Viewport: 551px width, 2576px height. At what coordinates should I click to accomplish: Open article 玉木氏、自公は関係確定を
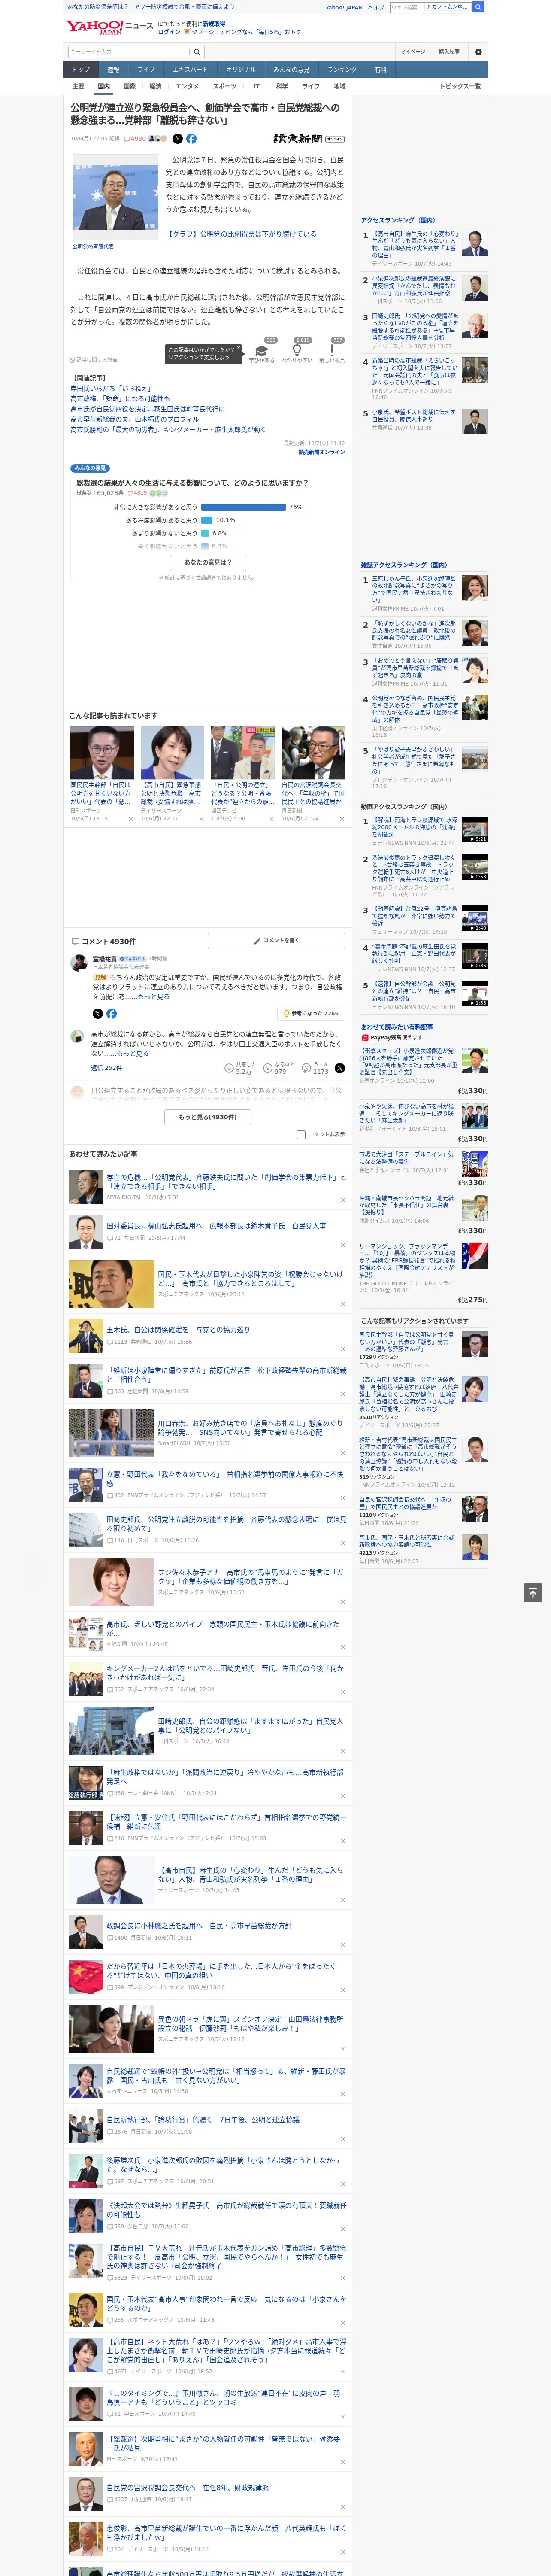(178, 1330)
